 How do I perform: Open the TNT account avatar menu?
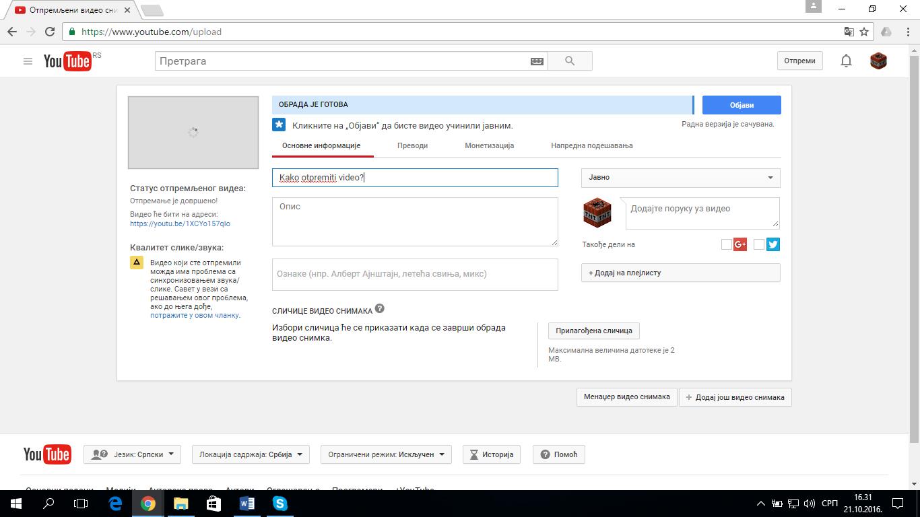878,61
